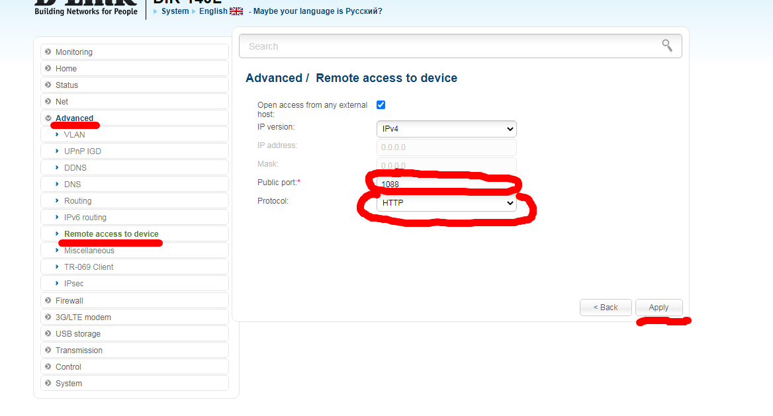
Task: Click the search magnifier icon
Action: [666, 46]
